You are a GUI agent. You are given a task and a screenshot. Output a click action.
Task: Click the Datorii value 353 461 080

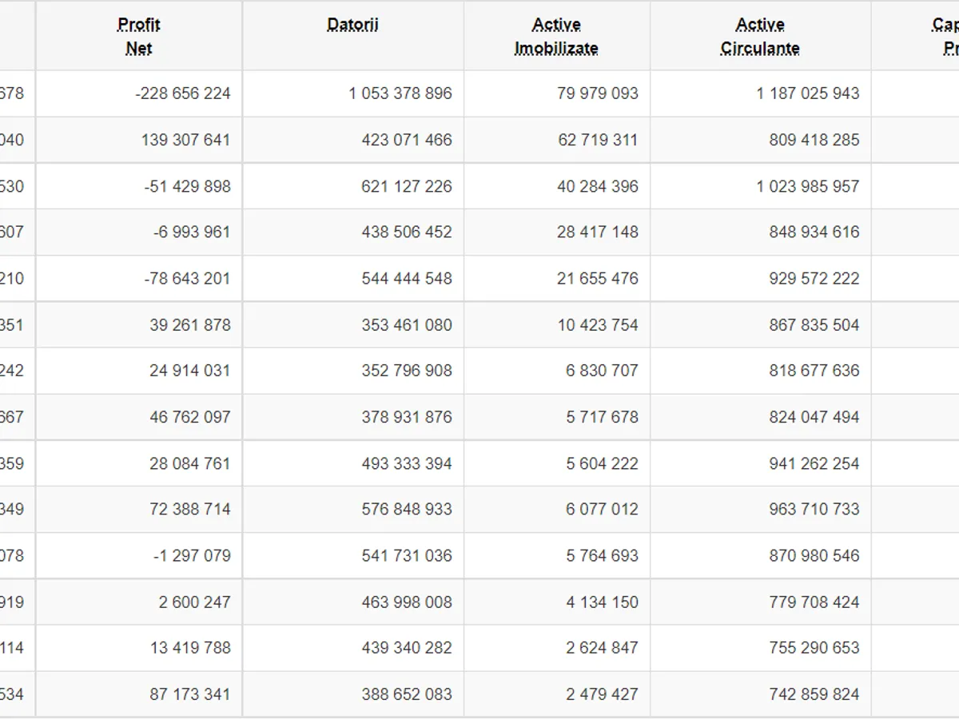[406, 325]
